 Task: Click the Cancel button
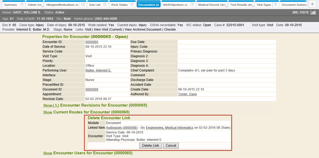click(x=171, y=146)
